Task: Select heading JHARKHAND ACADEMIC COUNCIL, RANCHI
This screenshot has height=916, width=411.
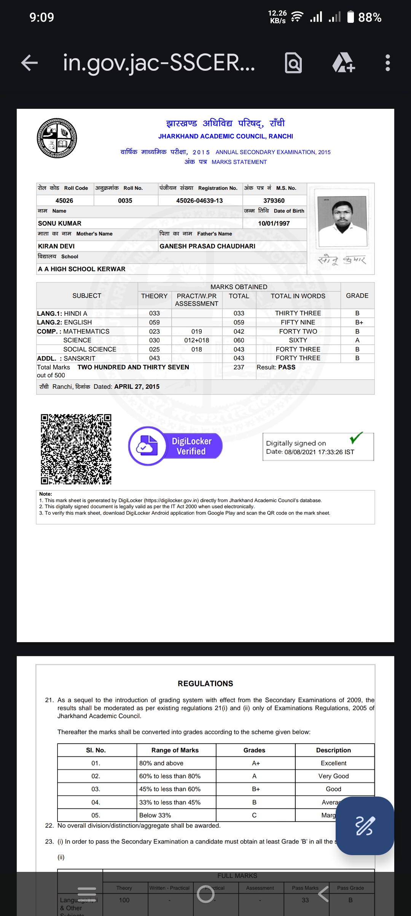Action: 226,136
